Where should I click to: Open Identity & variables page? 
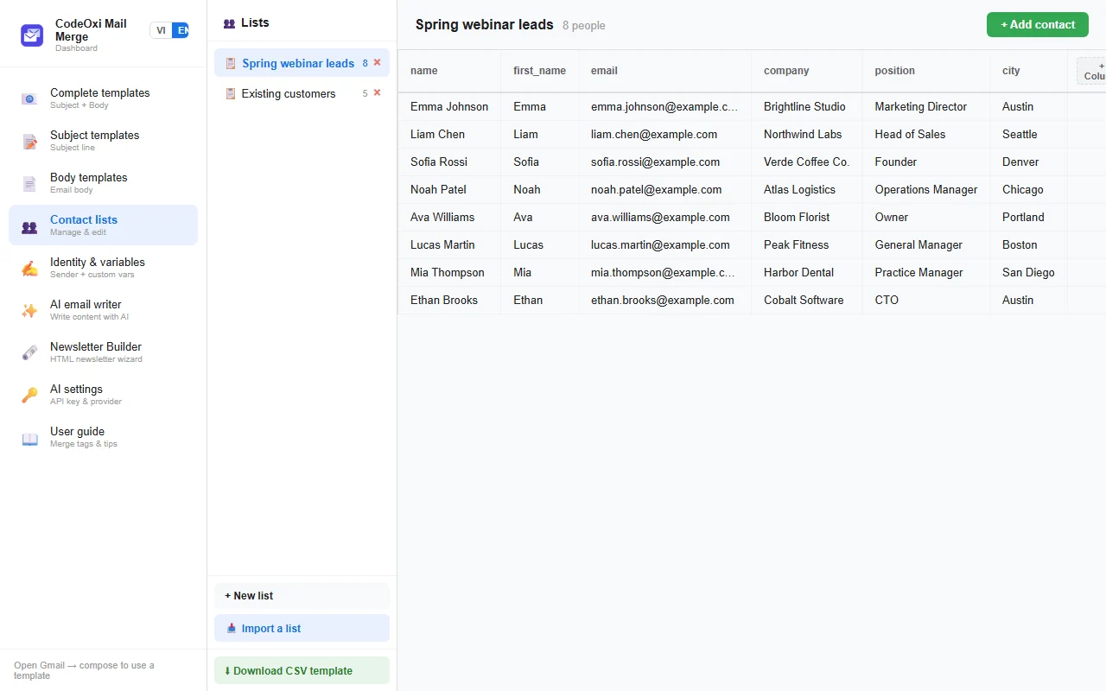[x=103, y=268]
